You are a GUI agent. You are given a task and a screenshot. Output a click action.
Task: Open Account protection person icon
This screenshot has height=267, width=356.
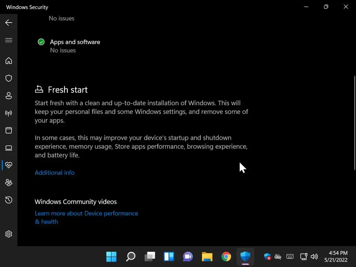9,96
